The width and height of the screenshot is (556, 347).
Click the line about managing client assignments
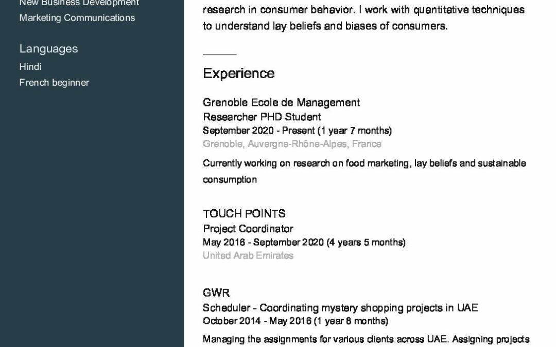point(366,339)
